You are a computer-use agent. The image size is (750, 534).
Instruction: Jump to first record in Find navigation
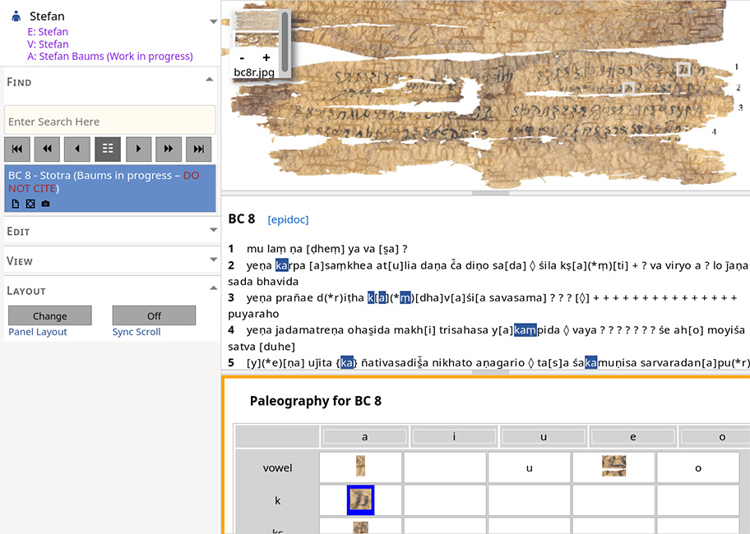(17, 149)
